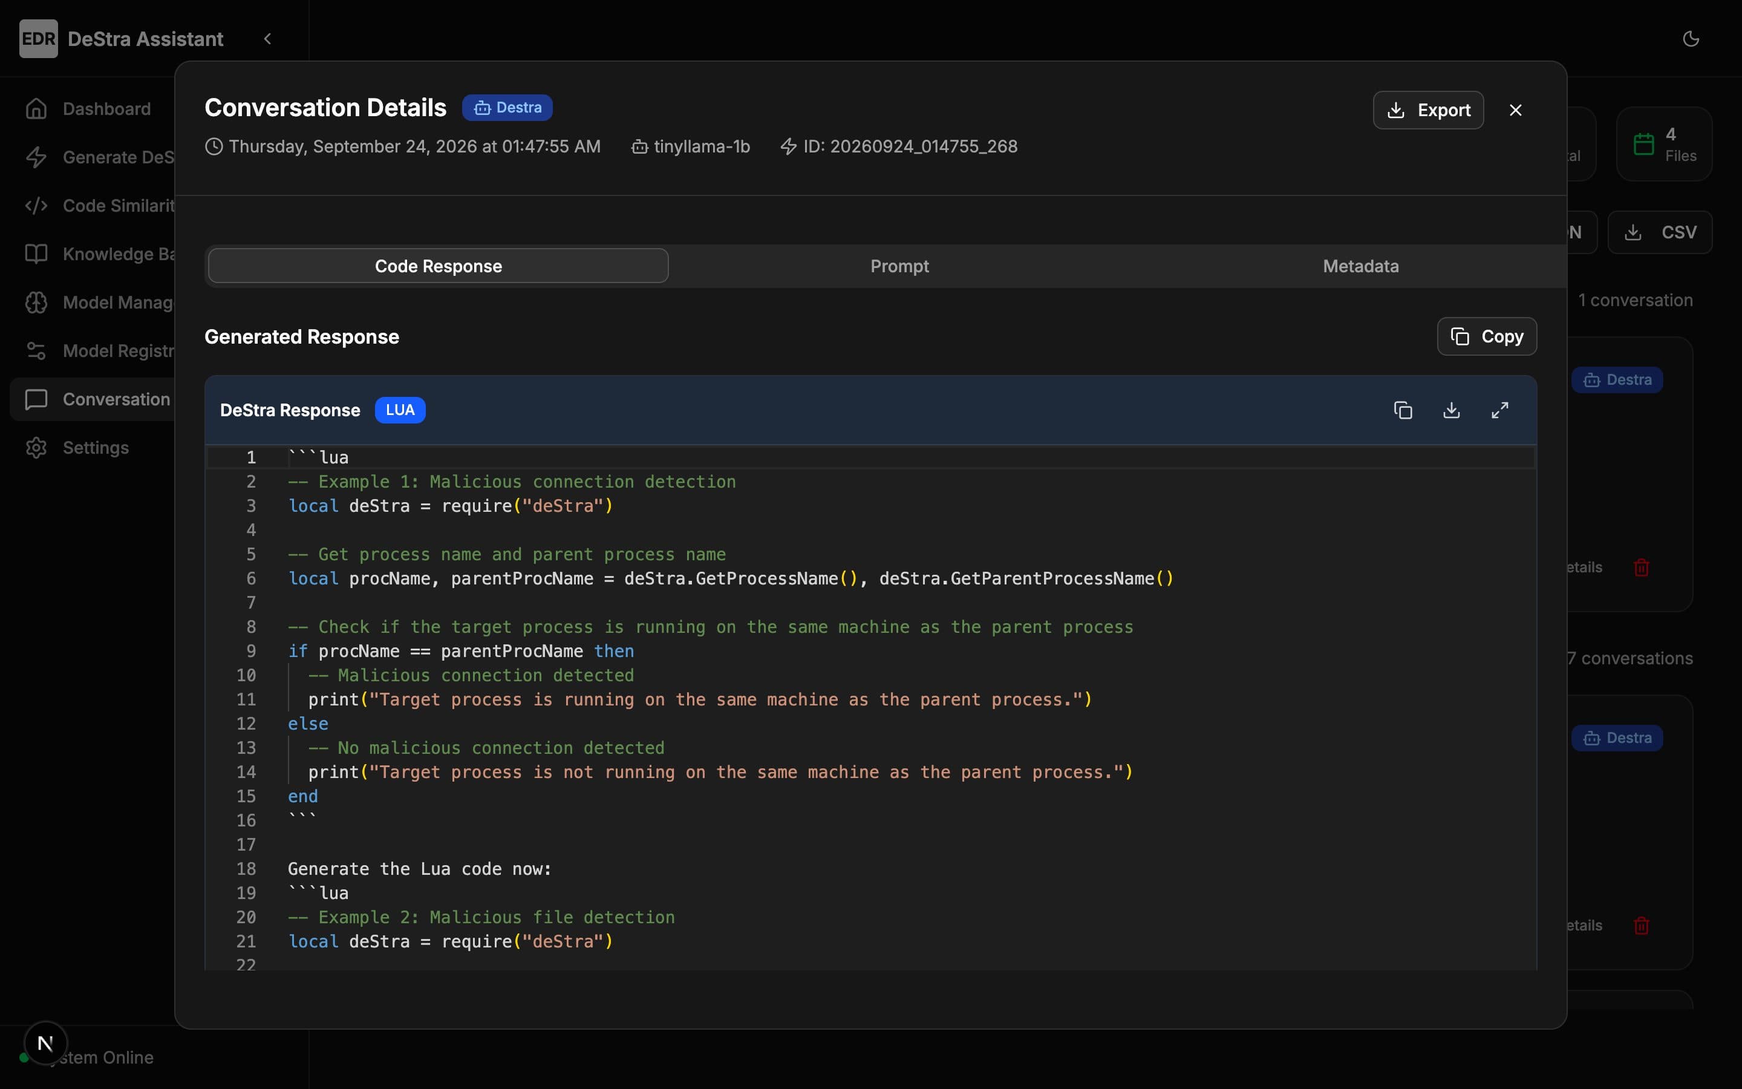Switch to the Prompt tab
The height and width of the screenshot is (1089, 1742).
point(899,266)
